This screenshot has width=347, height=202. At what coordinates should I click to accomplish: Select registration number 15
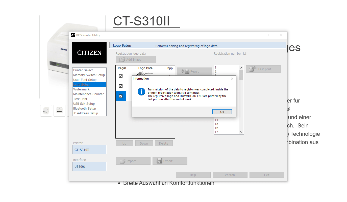(x=227, y=124)
